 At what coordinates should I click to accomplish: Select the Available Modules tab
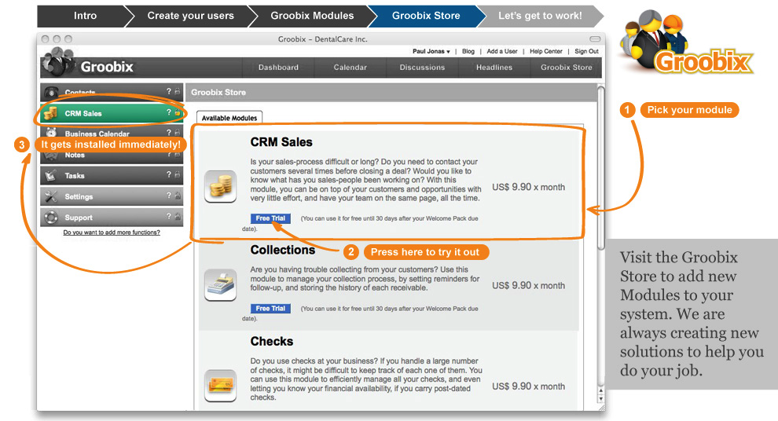(229, 118)
